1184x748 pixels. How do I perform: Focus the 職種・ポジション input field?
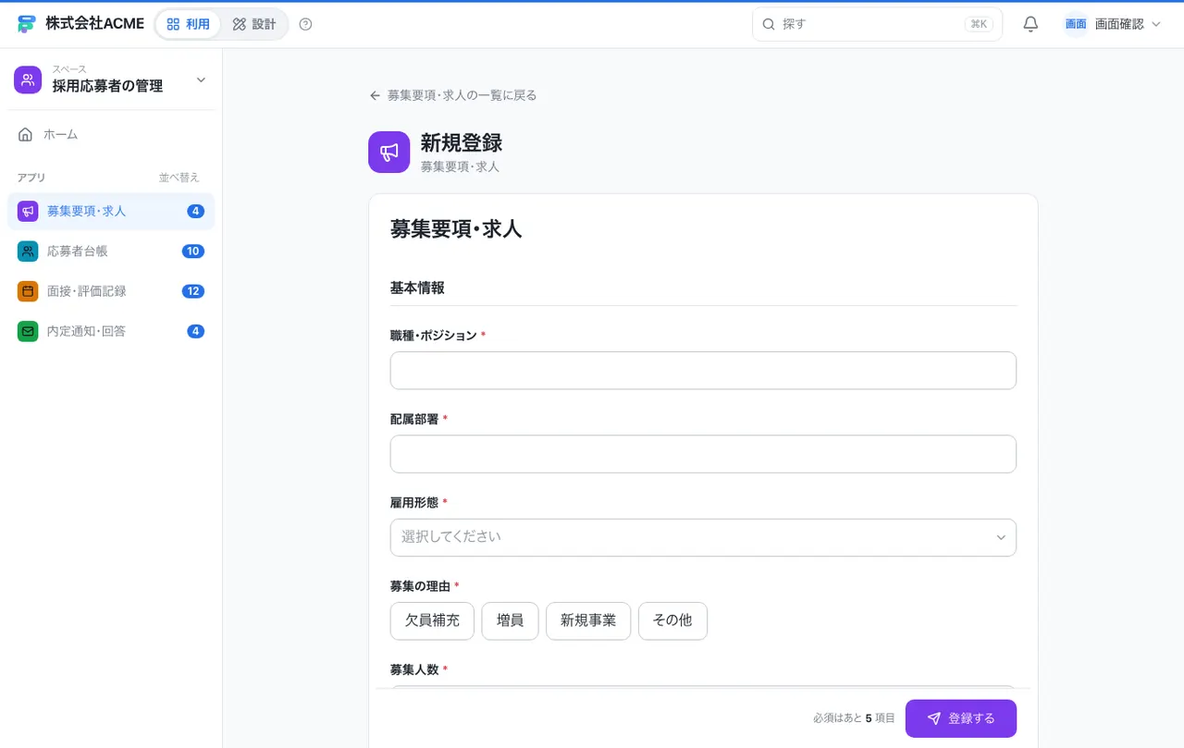[703, 370]
